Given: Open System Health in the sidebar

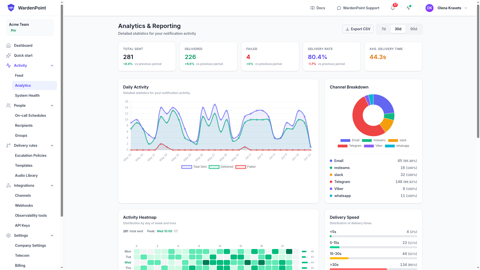Looking at the screenshot, I should [34, 95].
